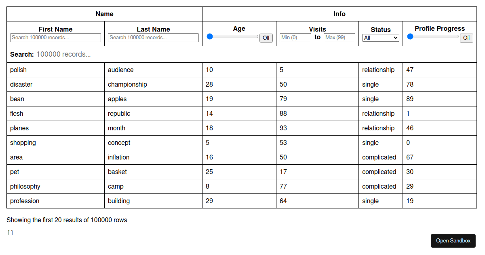The image size is (485, 255).
Task: Sort the table by Status column
Action: 380,29
